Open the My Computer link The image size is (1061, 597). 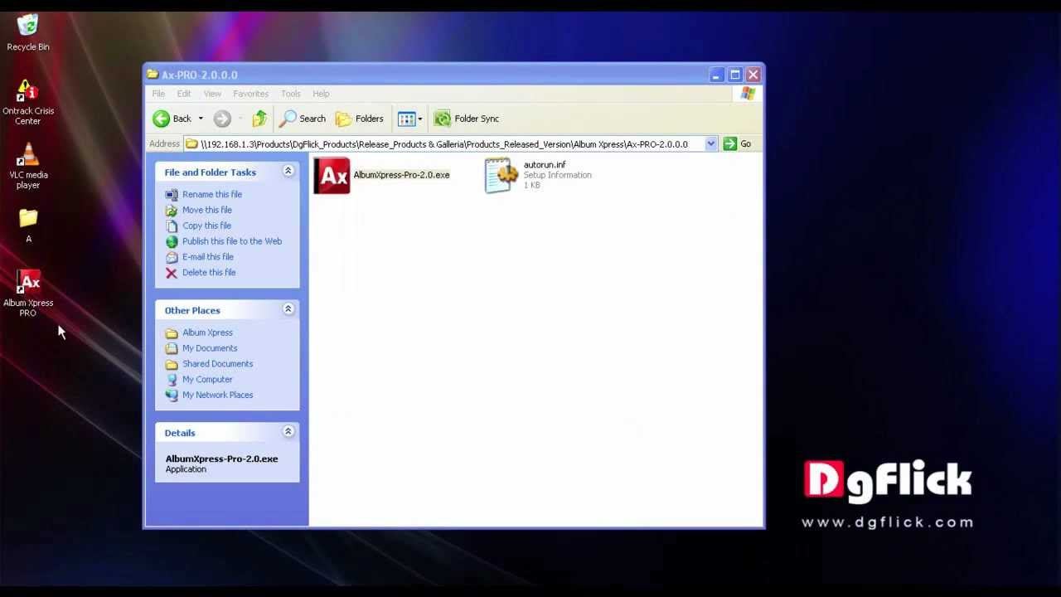207,380
